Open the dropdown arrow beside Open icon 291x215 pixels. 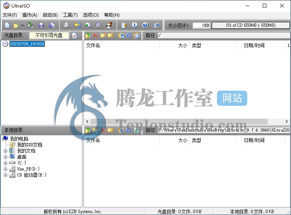point(22,25)
